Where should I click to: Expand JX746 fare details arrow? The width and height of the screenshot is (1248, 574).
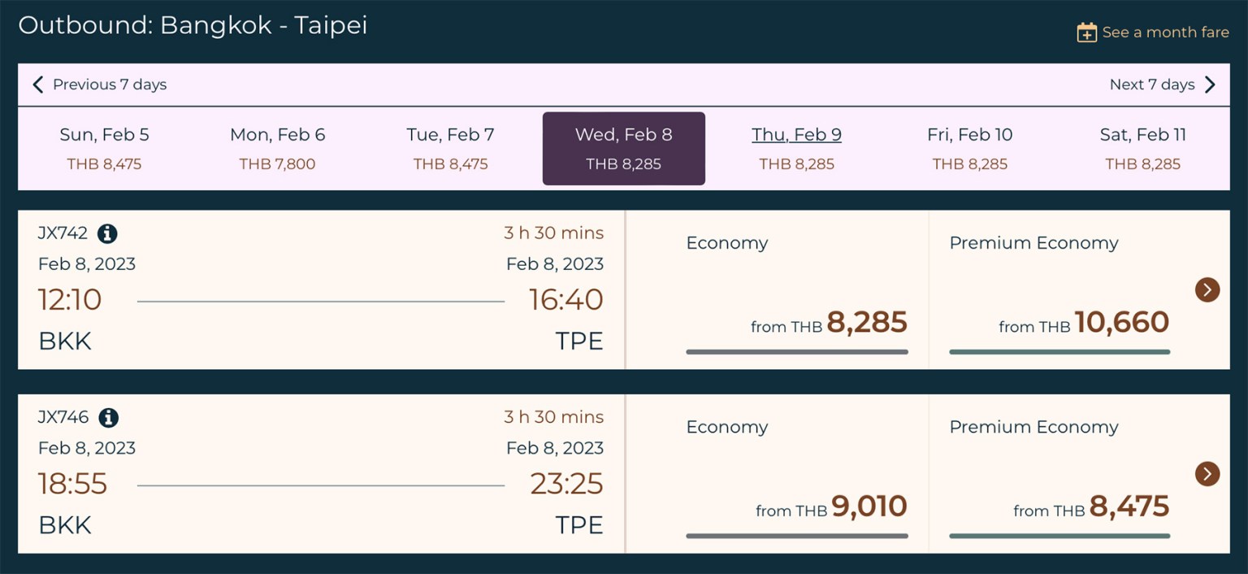1207,474
